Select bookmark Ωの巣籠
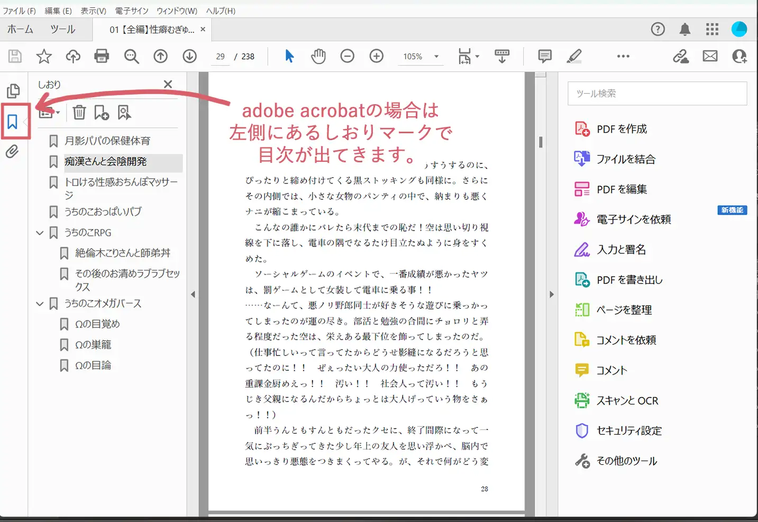The image size is (758, 522). tap(93, 345)
